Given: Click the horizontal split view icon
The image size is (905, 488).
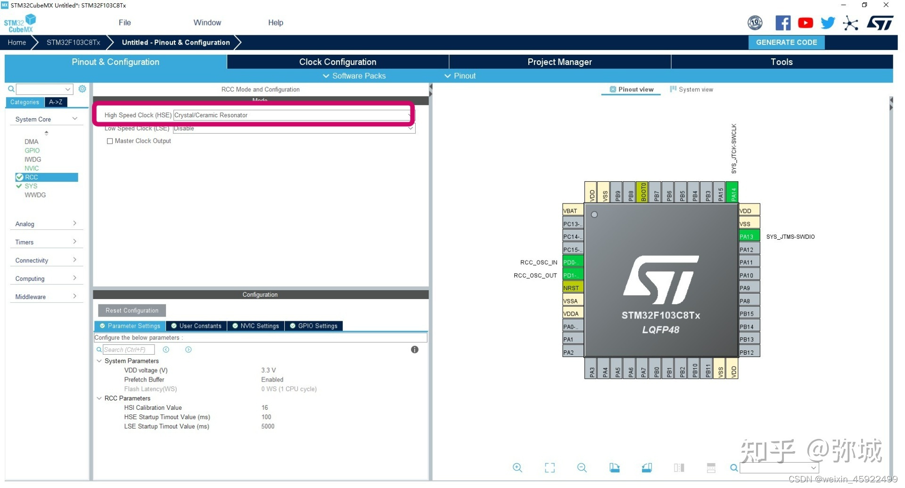Looking at the screenshot, I should (x=711, y=468).
